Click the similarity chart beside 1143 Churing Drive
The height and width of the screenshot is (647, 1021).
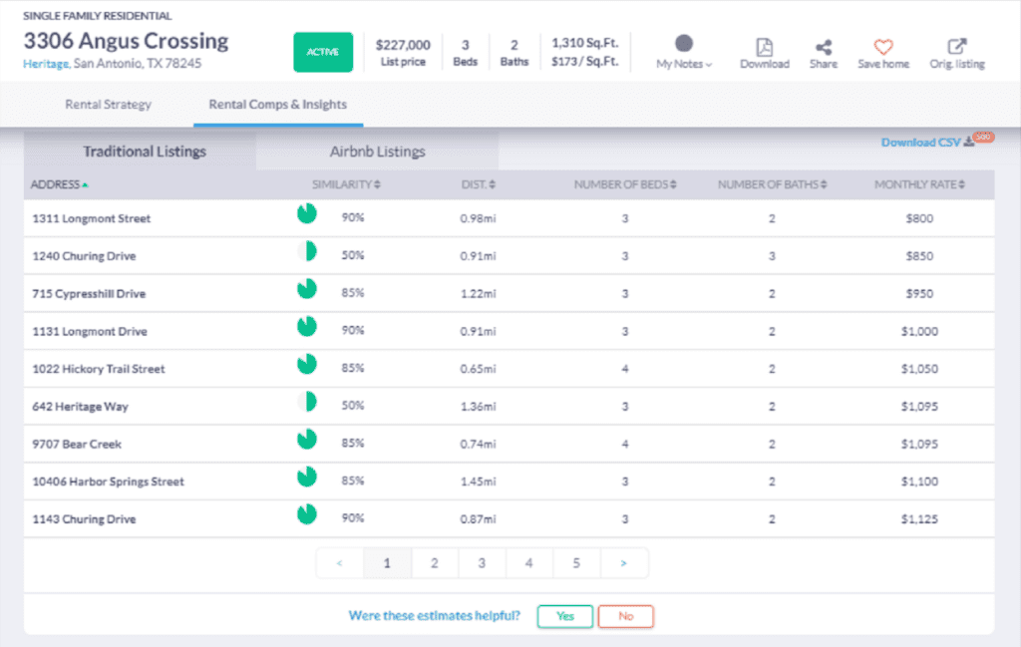point(307,515)
